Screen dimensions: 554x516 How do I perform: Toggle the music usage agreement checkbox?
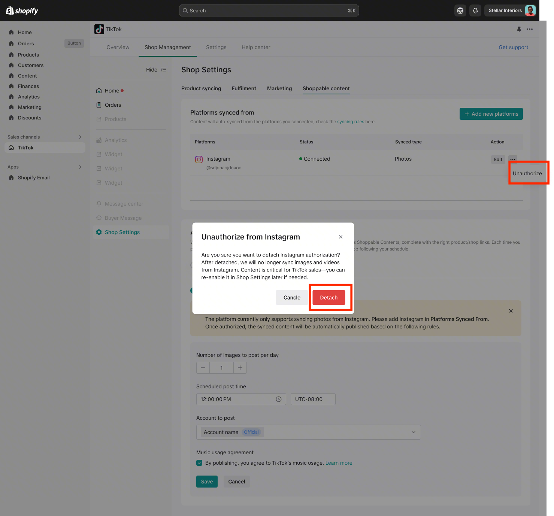coord(199,463)
